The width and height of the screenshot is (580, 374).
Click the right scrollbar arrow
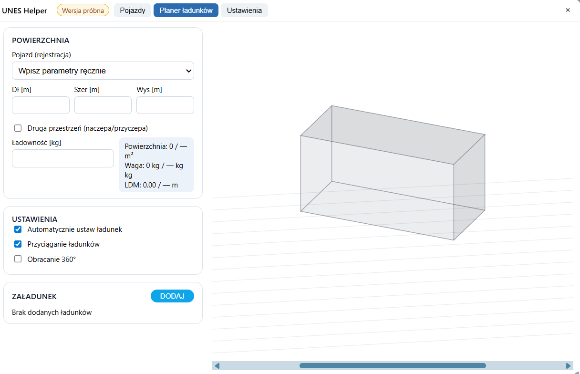pos(568,366)
